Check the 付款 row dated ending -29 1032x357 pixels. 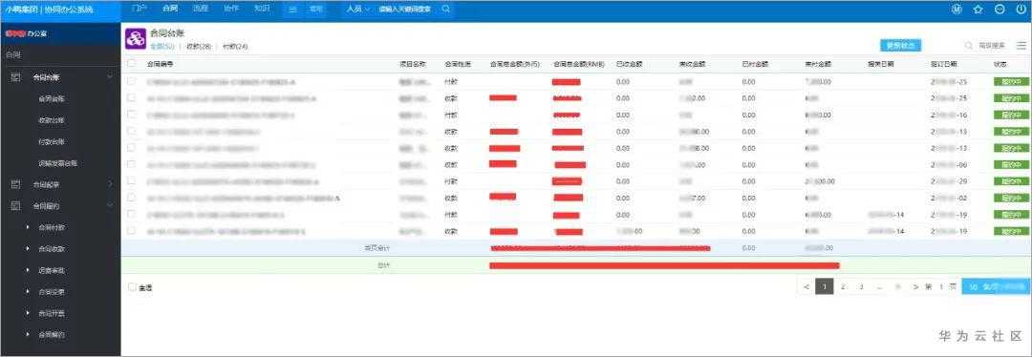[x=132, y=180]
